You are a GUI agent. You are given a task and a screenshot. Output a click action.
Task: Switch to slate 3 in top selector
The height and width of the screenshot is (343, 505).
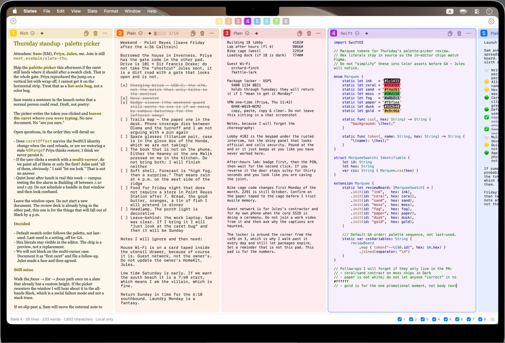(x=238, y=21)
